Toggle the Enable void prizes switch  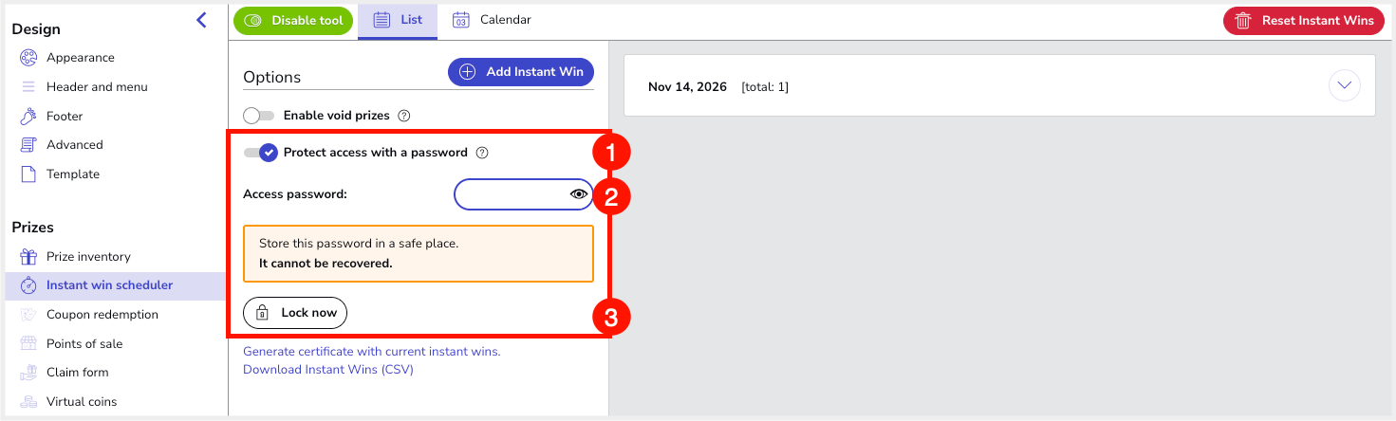258,116
